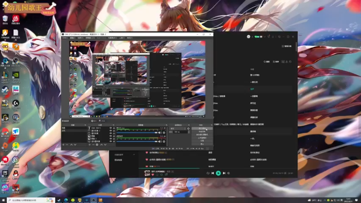361x203 pixels.
Task: Open scene transition type dropdown
Action: coord(178,129)
